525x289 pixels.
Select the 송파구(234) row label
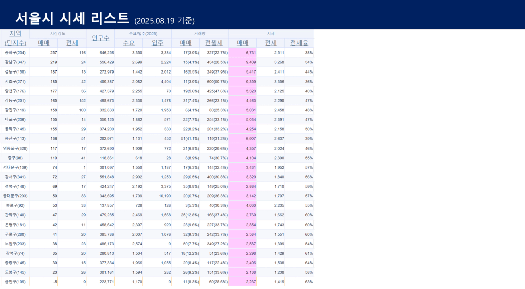pos(15,52)
